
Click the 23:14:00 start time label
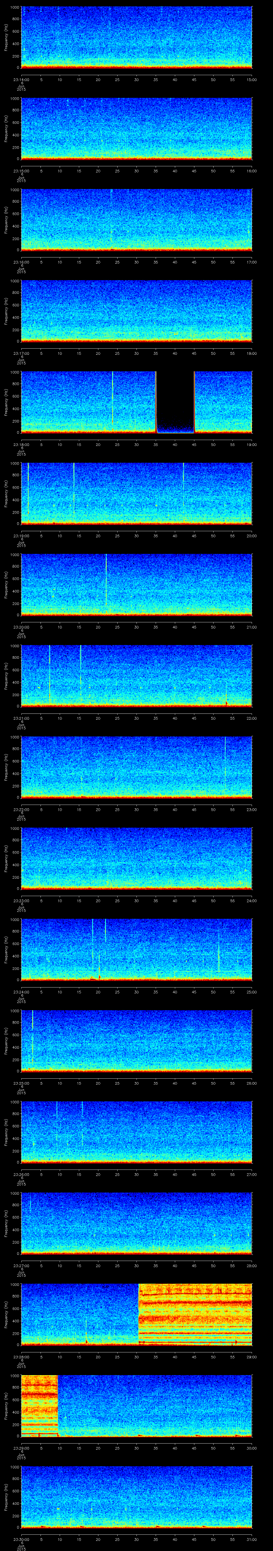point(21,79)
